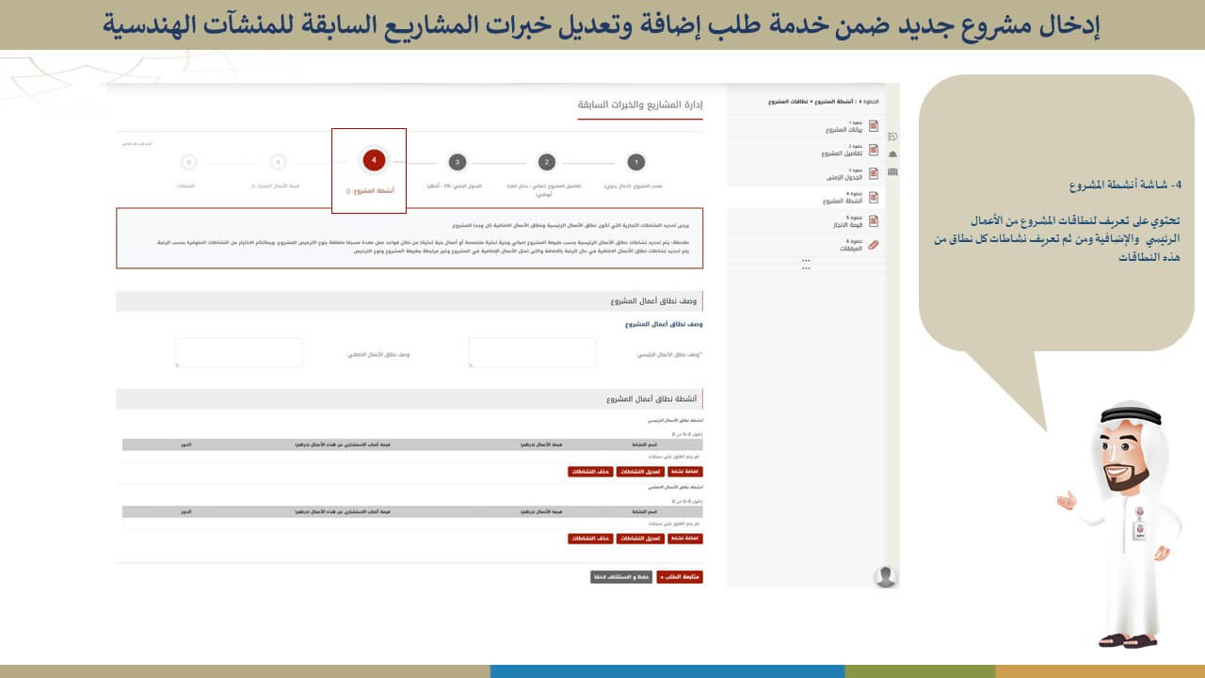The width and height of the screenshot is (1205, 678).
Task: Click the step 5 قيمة الانجاز document icon
Action: point(873,221)
